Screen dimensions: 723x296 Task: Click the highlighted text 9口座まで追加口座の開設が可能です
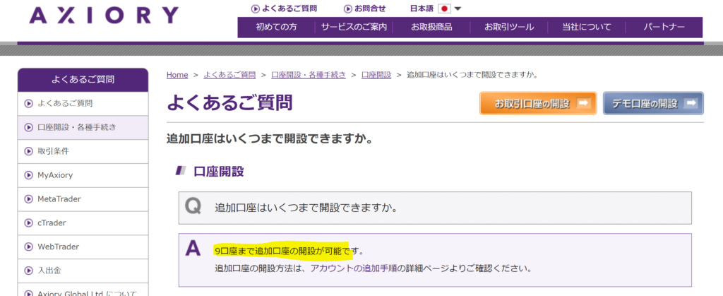click(x=289, y=251)
